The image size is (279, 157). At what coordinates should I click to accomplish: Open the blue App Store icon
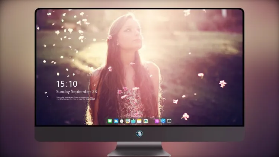[x=163, y=121]
